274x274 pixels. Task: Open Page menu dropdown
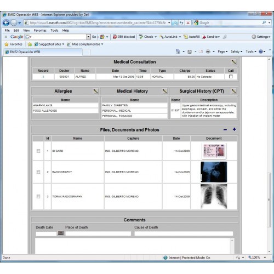[x=222, y=52]
